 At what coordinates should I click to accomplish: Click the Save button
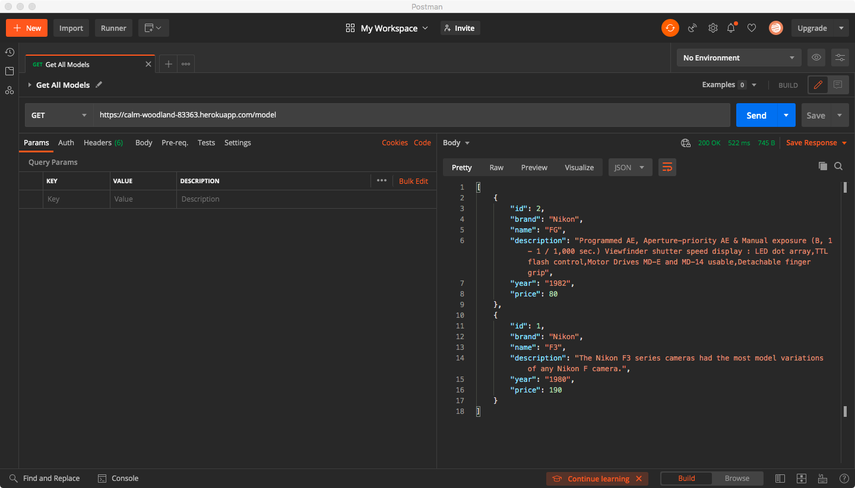(x=815, y=115)
